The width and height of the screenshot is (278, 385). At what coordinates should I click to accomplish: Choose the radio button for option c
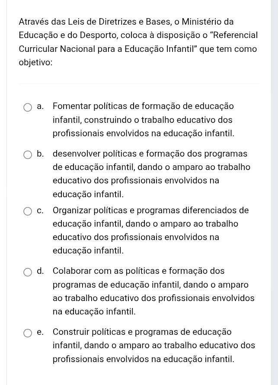[x=28, y=212]
